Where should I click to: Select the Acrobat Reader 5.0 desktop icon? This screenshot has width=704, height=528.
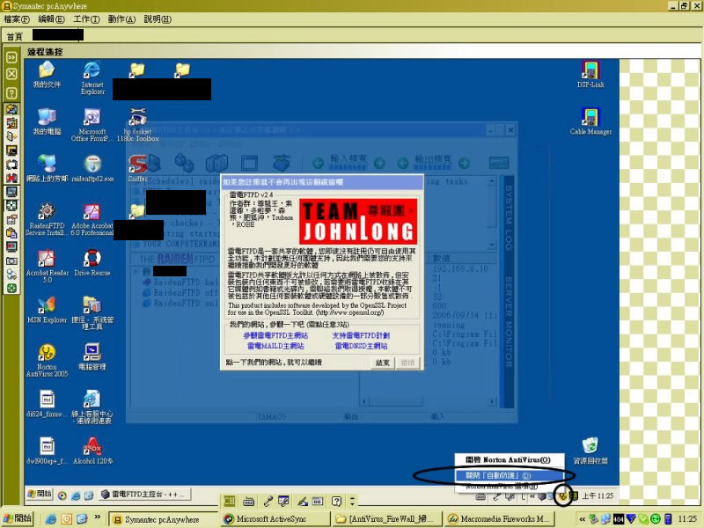[47, 266]
